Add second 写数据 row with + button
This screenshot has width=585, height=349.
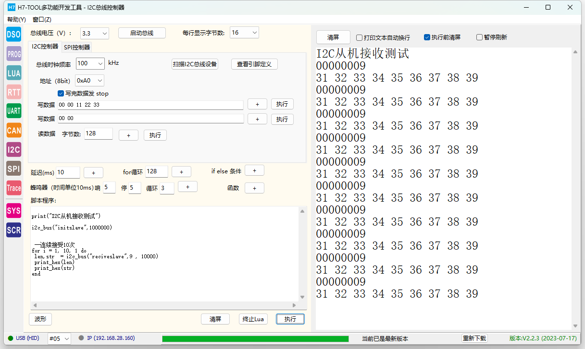point(257,119)
